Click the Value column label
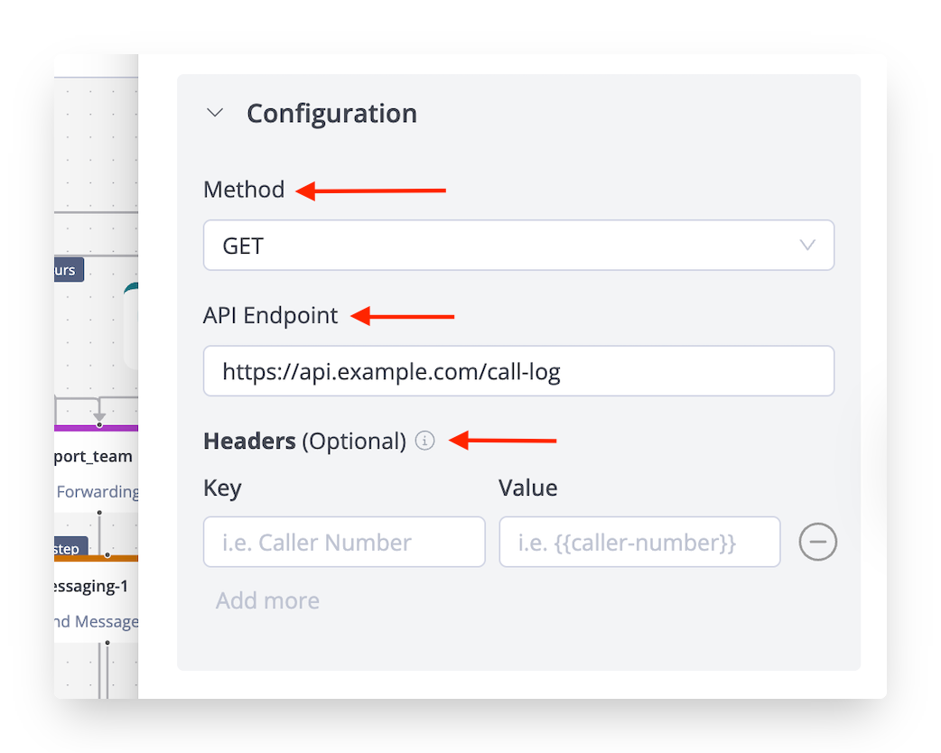Screen dimensions: 941x753 coord(527,488)
